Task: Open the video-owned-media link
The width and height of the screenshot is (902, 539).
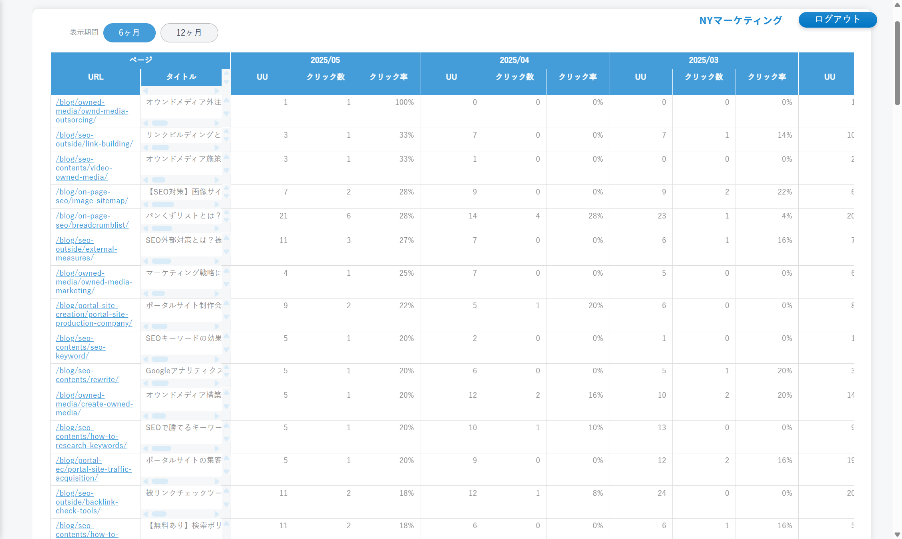Action: pyautogui.click(x=84, y=168)
